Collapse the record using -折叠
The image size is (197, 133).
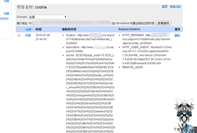[28, 35]
